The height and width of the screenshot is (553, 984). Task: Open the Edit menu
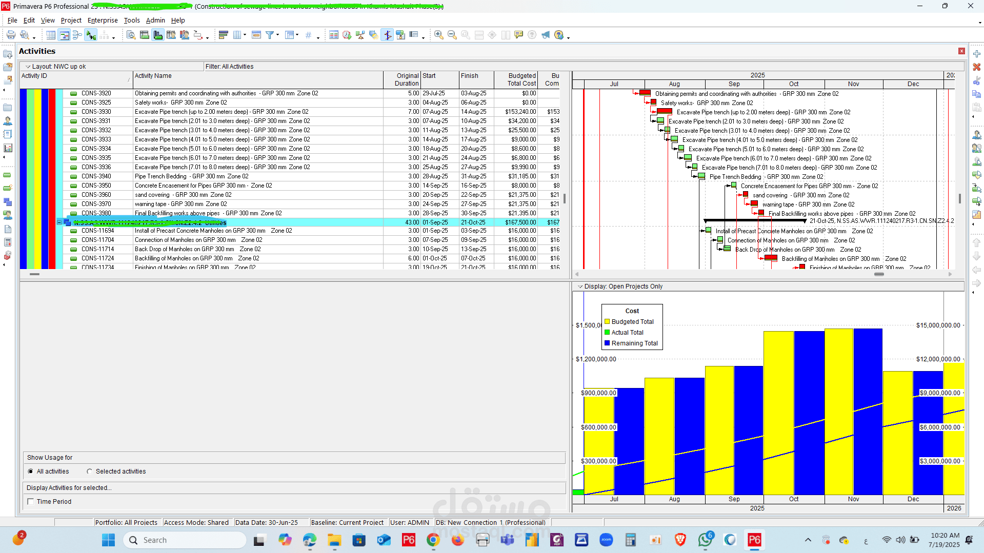pos(29,21)
